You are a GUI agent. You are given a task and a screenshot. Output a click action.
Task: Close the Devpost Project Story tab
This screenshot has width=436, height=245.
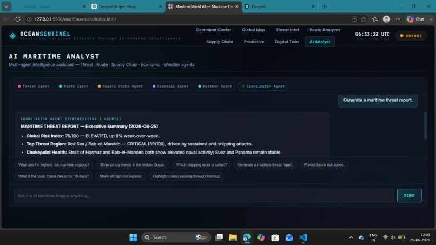(161, 6)
